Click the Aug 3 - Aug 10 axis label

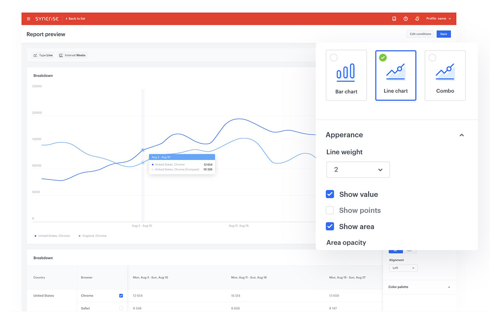point(142,226)
